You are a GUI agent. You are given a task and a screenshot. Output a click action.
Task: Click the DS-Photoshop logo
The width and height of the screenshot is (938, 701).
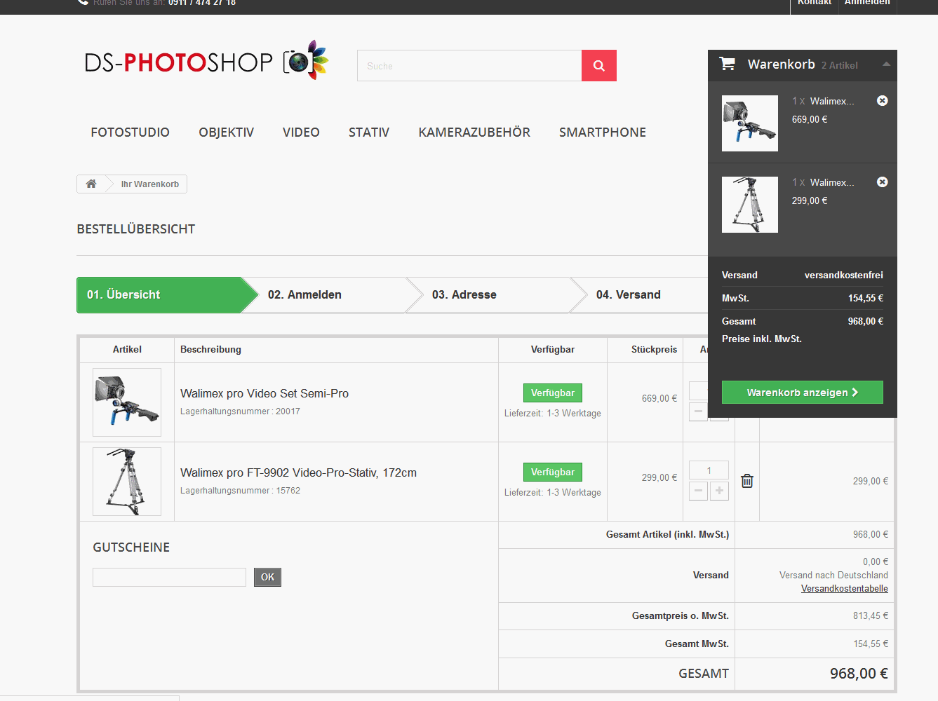[206, 61]
